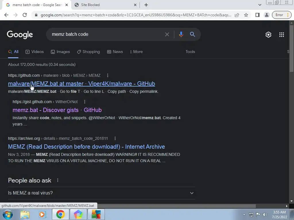Bookmark this page with the star icon

(x=246, y=15)
